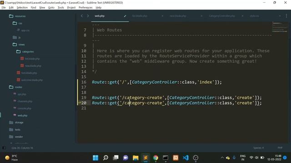291x163 pixels.
Task: Click CategoryController on line 19
Action: pyautogui.click(x=192, y=98)
